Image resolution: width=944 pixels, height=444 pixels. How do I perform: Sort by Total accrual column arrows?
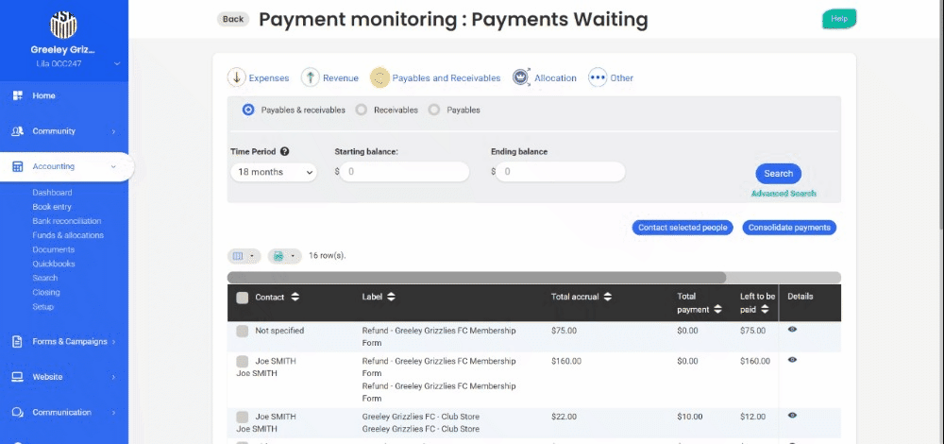tap(608, 297)
